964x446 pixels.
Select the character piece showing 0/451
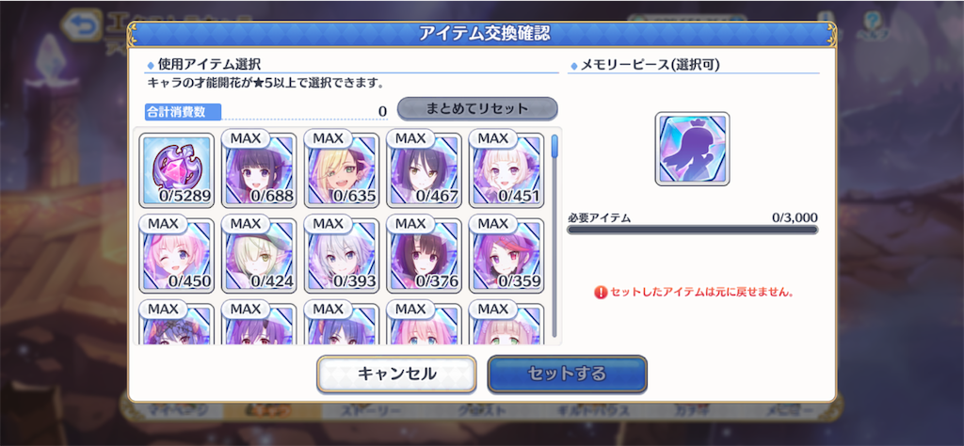click(506, 171)
